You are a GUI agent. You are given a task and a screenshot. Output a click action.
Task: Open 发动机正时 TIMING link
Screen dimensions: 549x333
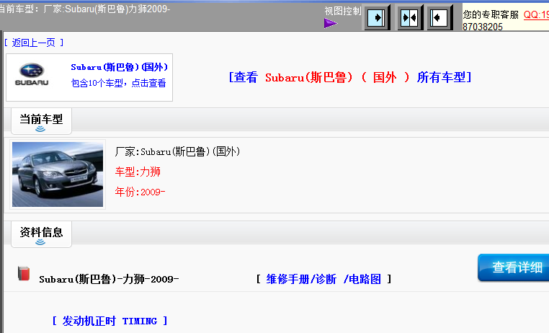110,321
